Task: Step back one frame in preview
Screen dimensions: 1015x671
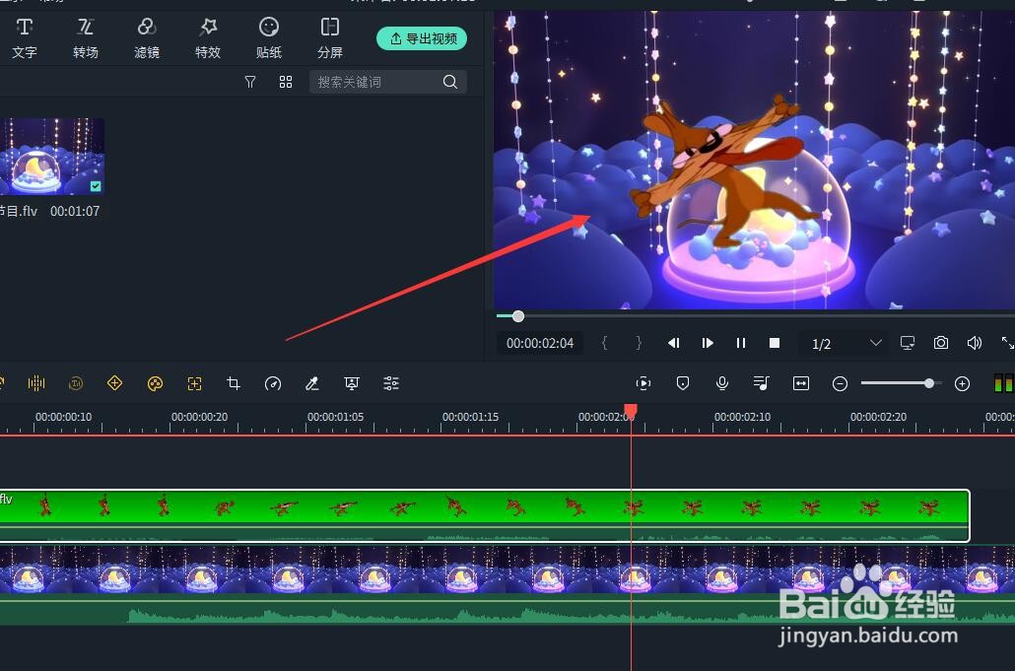Action: [673, 343]
